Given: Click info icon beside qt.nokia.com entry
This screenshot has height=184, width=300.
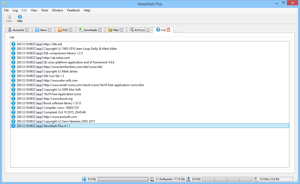Looking at the screenshot, I should point(13,58).
